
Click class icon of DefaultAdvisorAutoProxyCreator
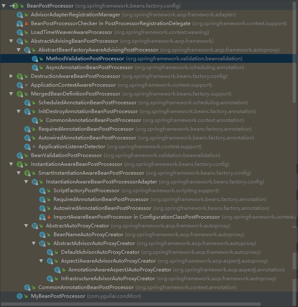pos(50,252)
